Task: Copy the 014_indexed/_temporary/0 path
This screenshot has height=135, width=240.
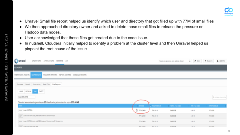Action: click(x=21, y=116)
